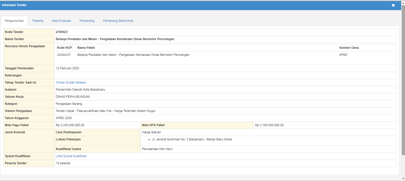Click the Satuan Kerja row label

14,97
